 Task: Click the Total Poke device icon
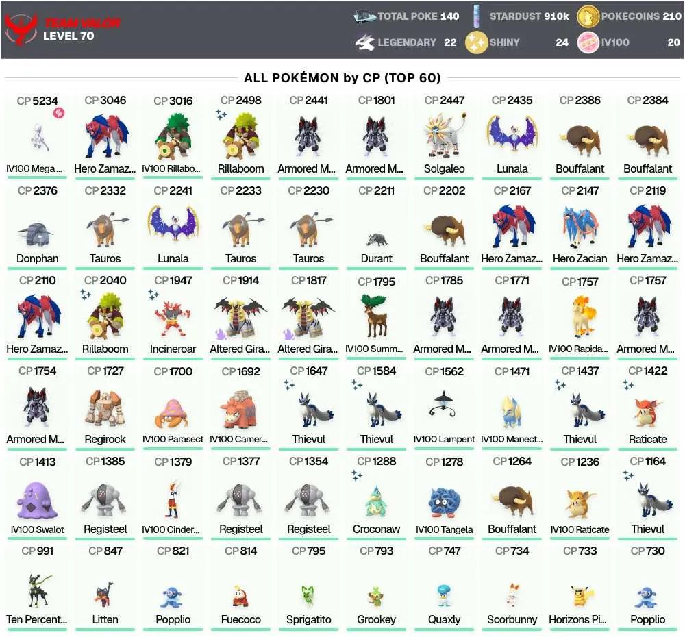click(x=364, y=16)
